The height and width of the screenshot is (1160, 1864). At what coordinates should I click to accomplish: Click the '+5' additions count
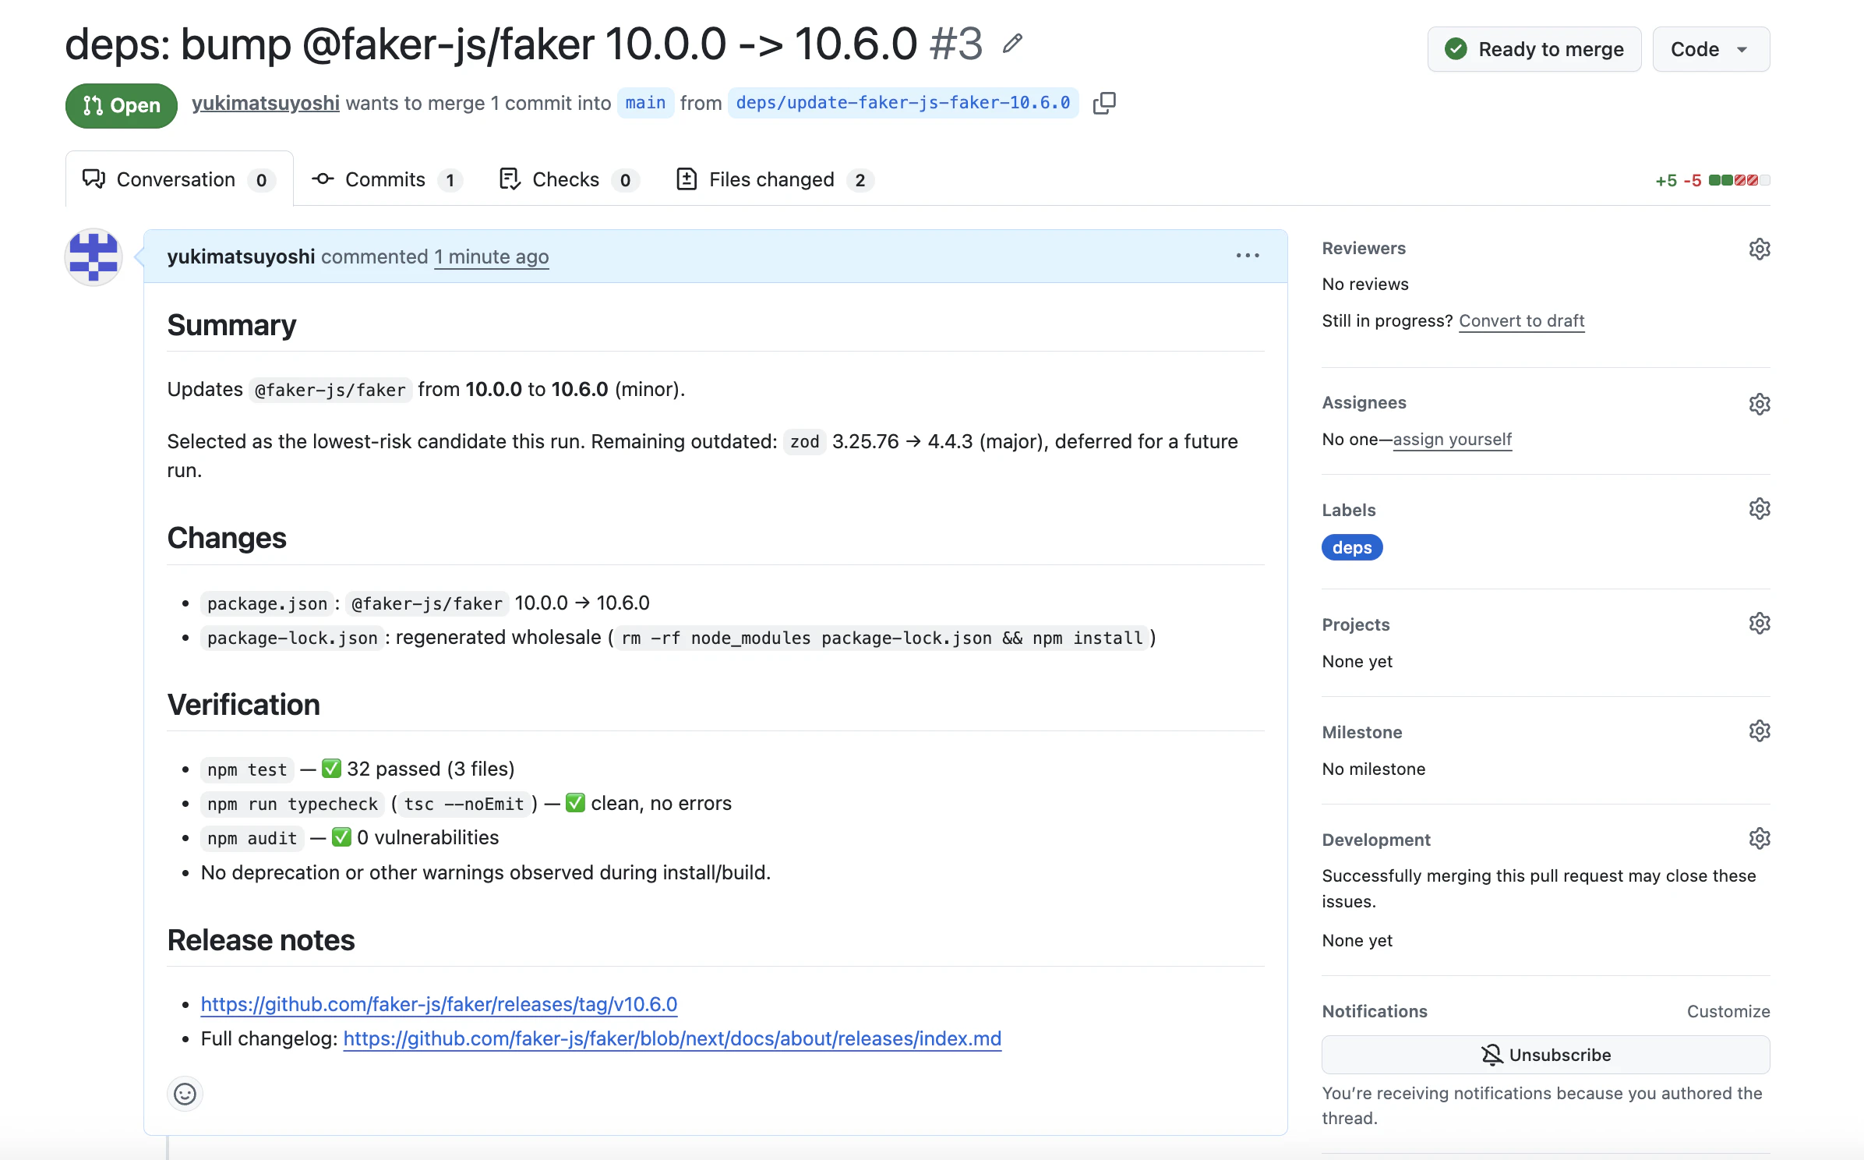click(1666, 181)
